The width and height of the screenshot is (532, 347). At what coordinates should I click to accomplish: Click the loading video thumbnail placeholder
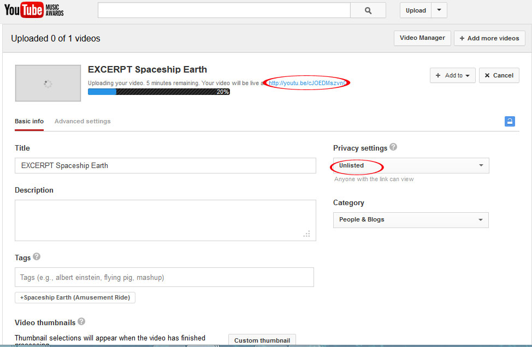pyautogui.click(x=48, y=83)
